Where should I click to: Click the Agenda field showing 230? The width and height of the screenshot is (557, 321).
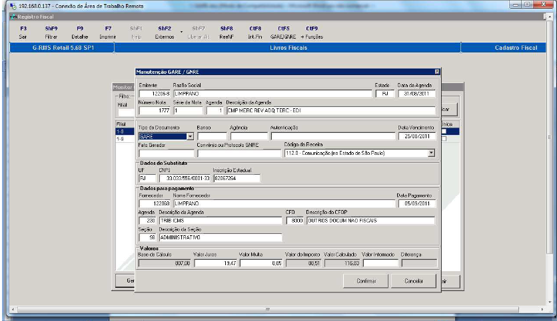(x=147, y=221)
